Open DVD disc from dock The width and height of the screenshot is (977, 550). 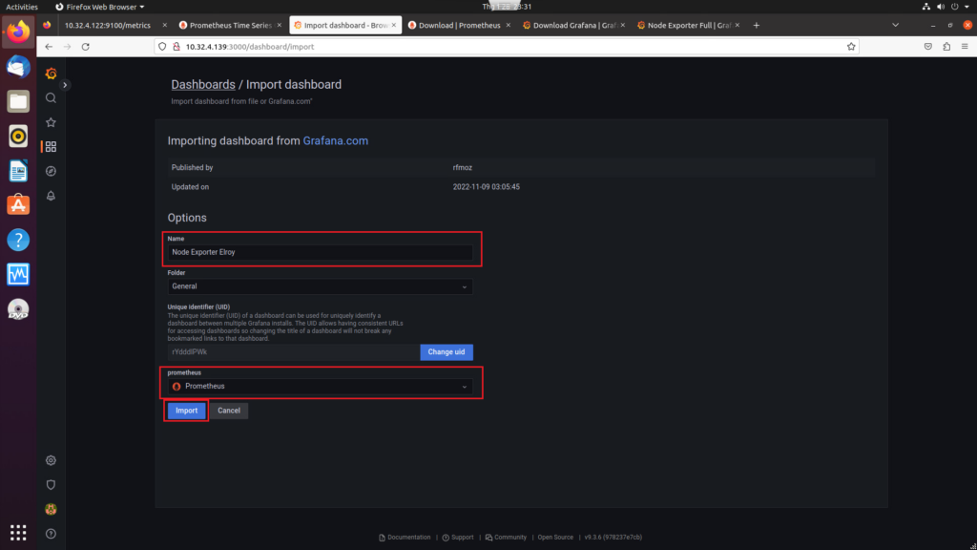click(x=18, y=309)
